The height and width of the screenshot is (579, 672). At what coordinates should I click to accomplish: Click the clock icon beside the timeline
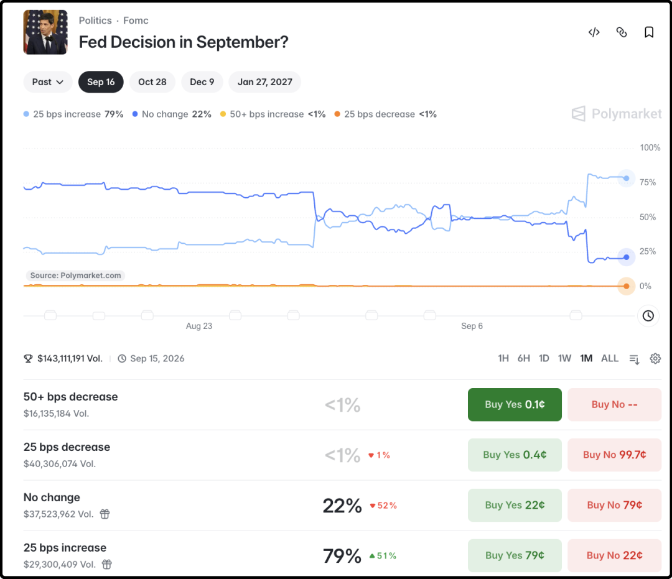coord(648,316)
